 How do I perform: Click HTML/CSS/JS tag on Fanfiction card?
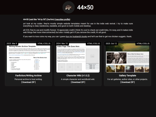(44, 43)
